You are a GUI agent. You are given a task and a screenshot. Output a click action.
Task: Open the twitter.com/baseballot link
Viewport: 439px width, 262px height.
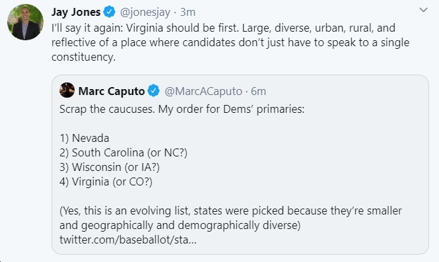tap(128, 240)
